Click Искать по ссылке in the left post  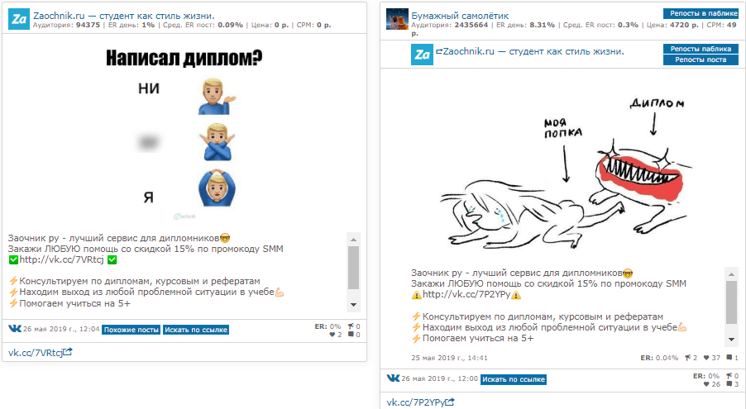196,330
